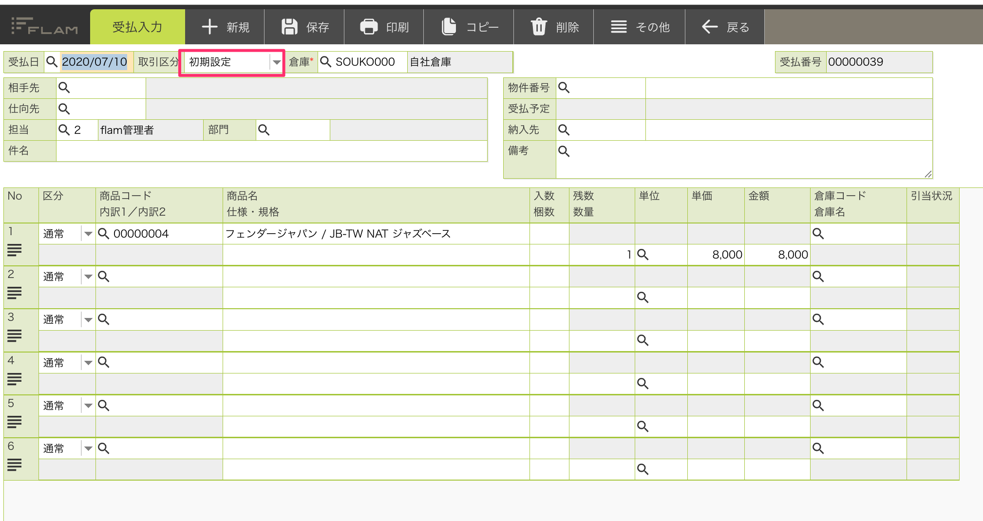Click 倉庫コード search icon in row 4

coord(818,362)
